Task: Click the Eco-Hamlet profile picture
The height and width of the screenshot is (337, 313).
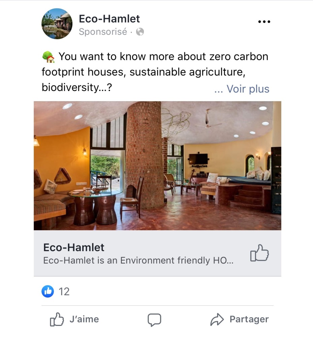Action: 57,24
